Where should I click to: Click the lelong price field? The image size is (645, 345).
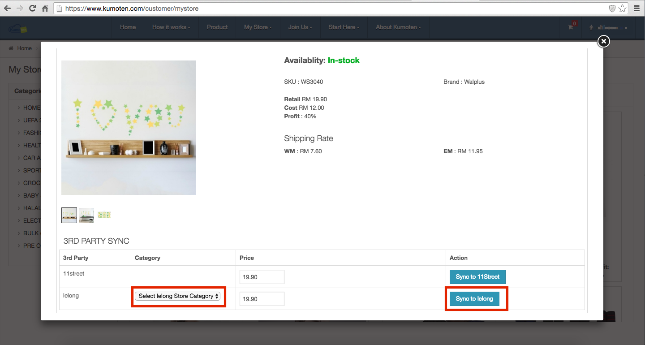pyautogui.click(x=262, y=299)
